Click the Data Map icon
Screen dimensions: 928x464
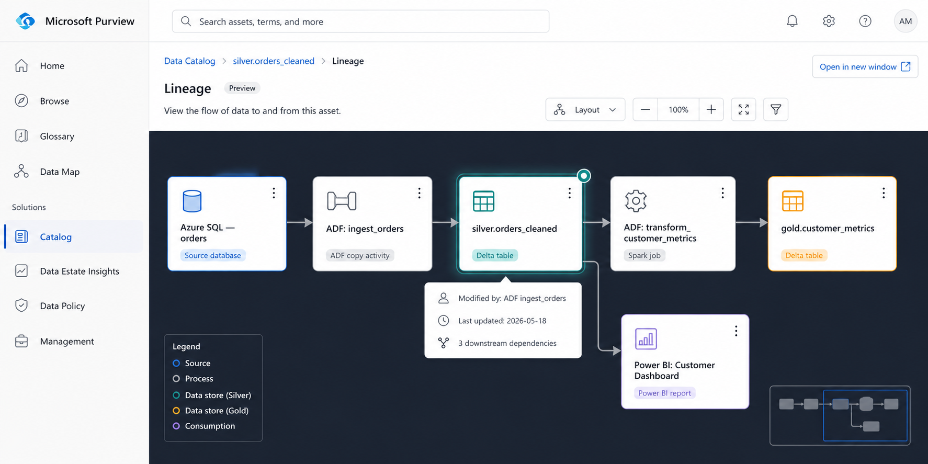(21, 172)
